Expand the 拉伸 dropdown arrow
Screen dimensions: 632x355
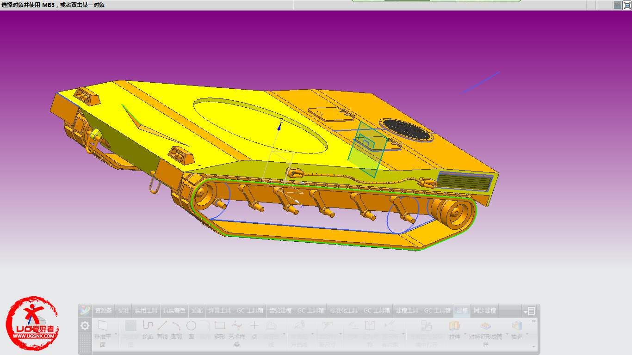[x=465, y=334]
